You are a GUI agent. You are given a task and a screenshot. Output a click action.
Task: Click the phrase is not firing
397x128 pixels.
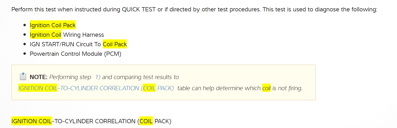point(287,88)
